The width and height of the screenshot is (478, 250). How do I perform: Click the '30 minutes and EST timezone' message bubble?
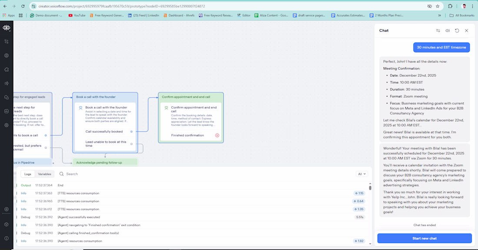[x=441, y=47]
